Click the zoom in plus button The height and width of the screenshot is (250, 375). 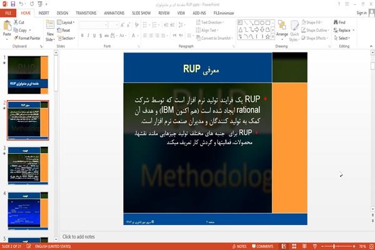coord(354,246)
